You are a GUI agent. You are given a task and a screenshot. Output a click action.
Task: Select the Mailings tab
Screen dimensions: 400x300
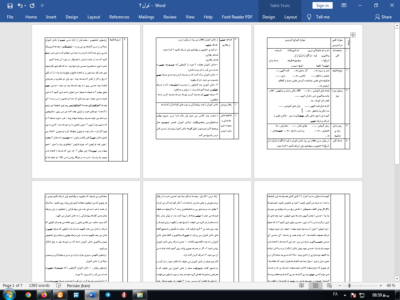point(146,17)
